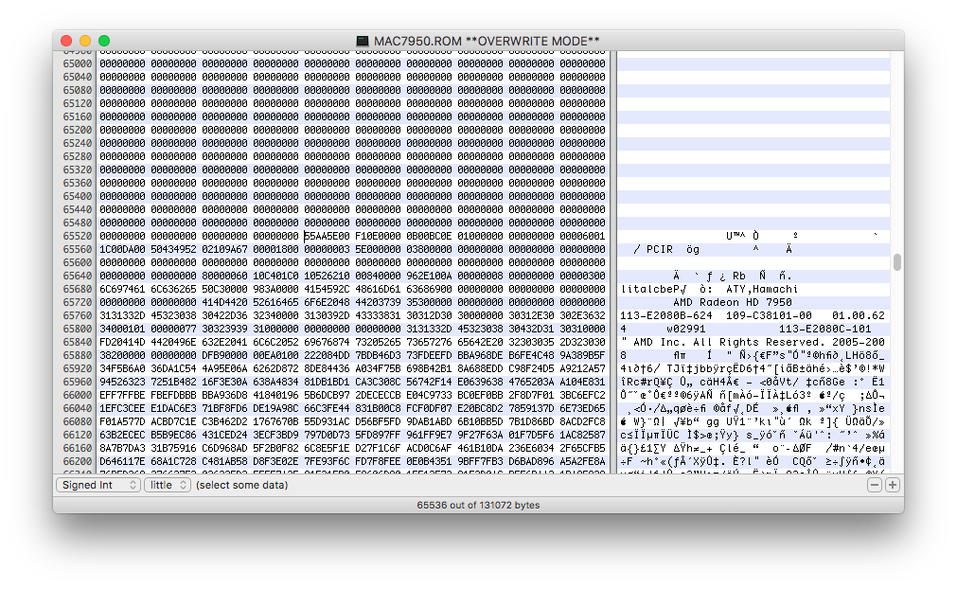Click the line offset 65840

pos(77,342)
